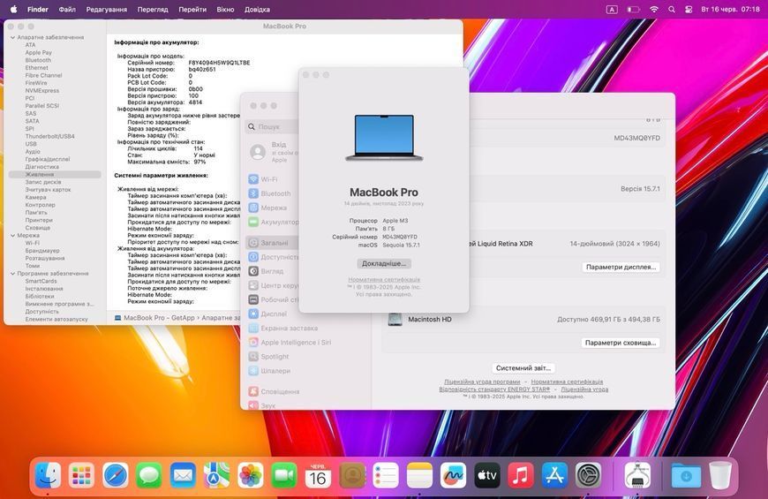Open Ліцензійна угода програми link
This screenshot has width=768, height=499.
click(482, 382)
